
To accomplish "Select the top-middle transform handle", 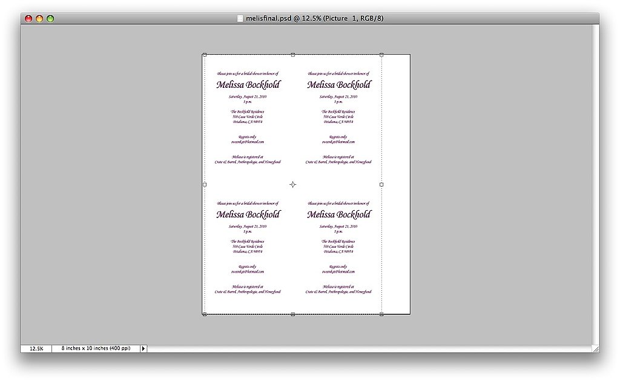I will [293, 55].
